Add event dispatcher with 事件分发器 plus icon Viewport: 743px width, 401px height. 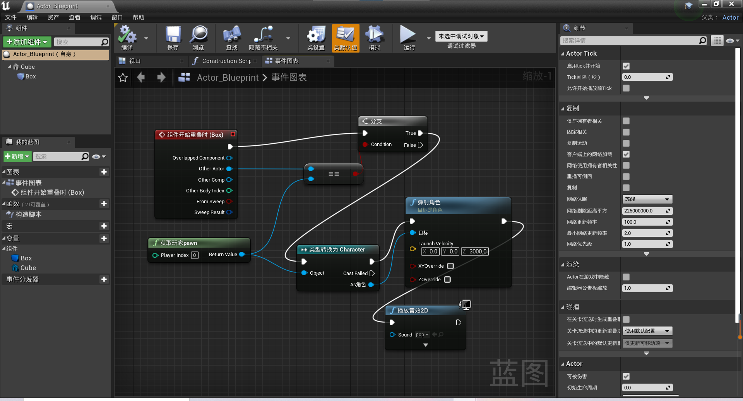[104, 279]
